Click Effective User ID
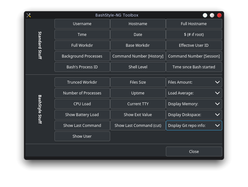248x187 pixels. (194, 45)
